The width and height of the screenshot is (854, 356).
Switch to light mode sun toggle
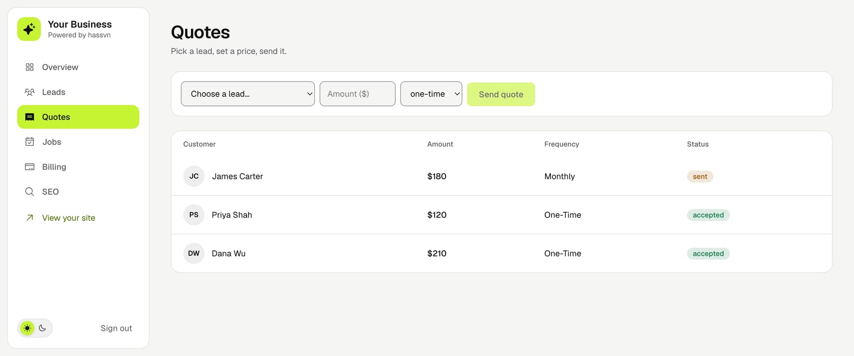tap(27, 328)
